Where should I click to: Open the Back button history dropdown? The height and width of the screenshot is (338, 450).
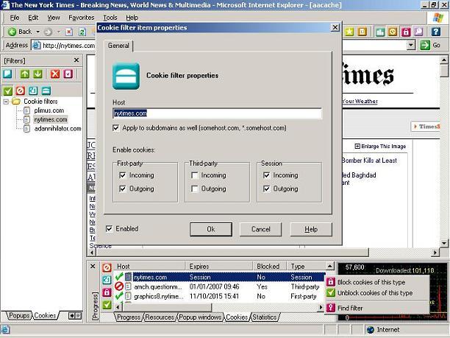coord(38,32)
